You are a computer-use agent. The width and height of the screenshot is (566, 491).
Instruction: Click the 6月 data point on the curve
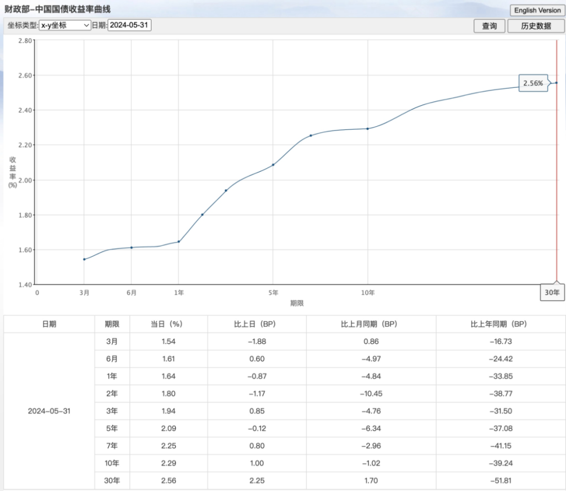pos(132,248)
